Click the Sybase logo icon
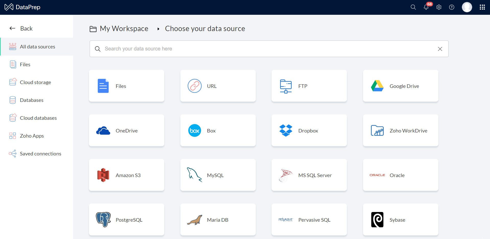Screen dimensions: 490x239 click(x=377, y=220)
